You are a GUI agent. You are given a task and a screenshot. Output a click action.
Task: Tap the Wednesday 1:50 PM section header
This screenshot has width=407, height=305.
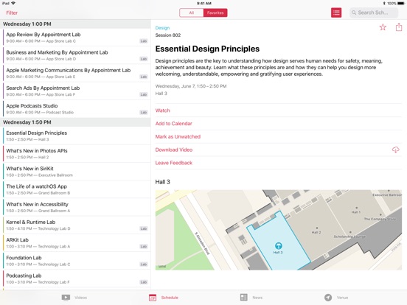click(x=75, y=122)
